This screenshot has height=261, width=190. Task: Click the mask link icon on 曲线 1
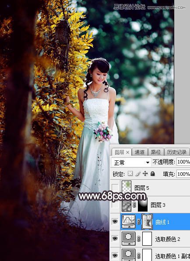click(138, 222)
